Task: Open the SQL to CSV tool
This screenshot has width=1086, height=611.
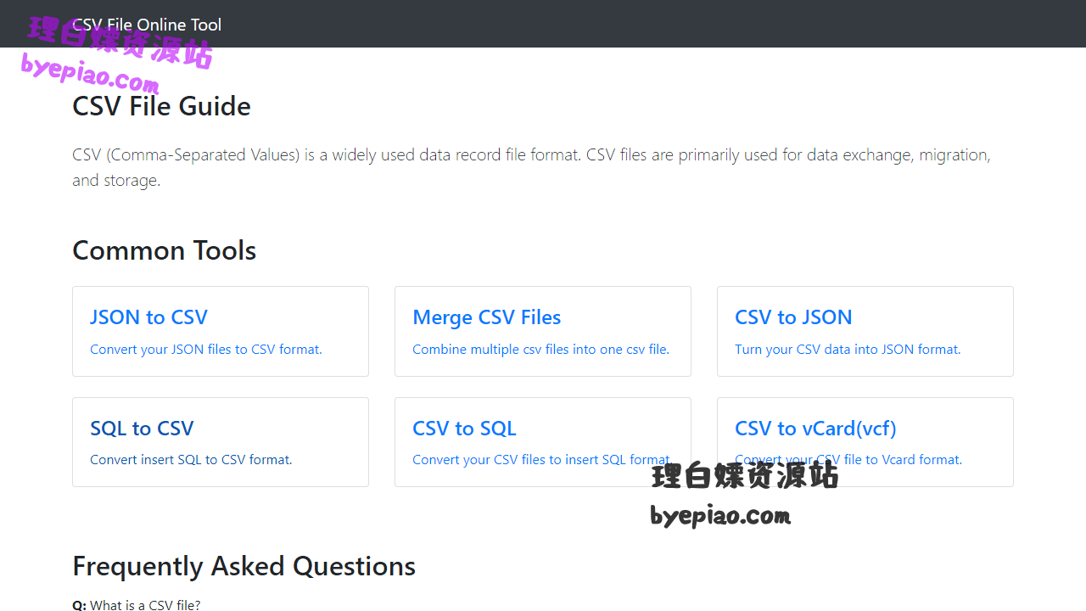Action: (221, 442)
